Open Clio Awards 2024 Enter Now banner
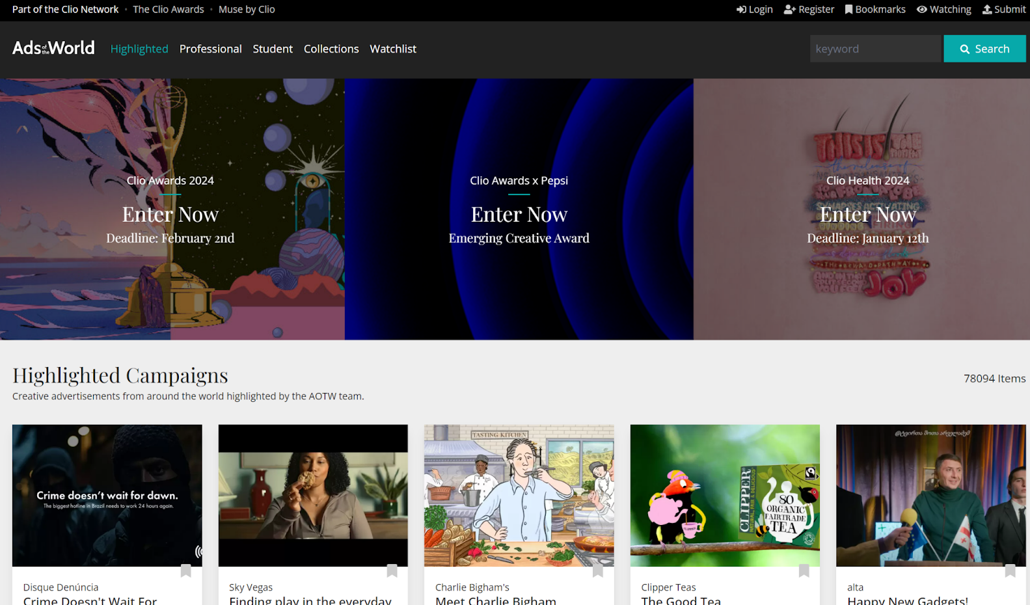Screen dimensions: 1030x605 172,209
